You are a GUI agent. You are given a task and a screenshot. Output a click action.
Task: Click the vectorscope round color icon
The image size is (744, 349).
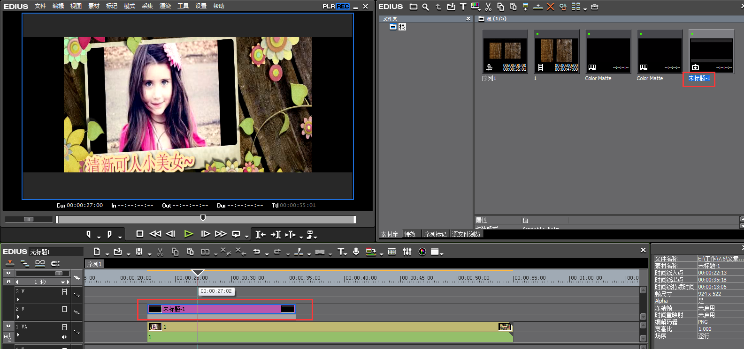(422, 252)
